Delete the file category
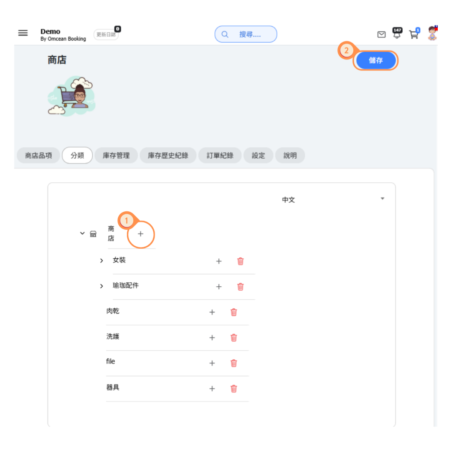Image resolution: width=452 pixels, height=452 pixels. click(x=234, y=363)
